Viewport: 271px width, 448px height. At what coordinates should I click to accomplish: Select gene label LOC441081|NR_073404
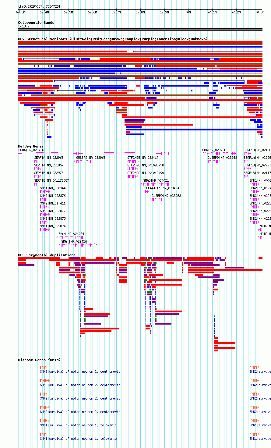pyautogui.click(x=162, y=188)
